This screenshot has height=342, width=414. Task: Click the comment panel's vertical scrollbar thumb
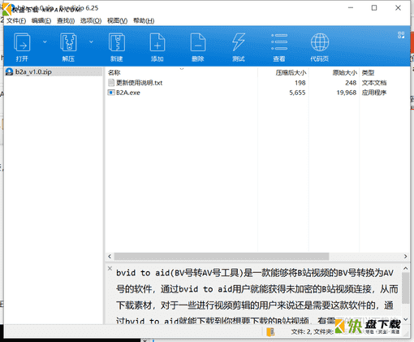click(x=405, y=288)
